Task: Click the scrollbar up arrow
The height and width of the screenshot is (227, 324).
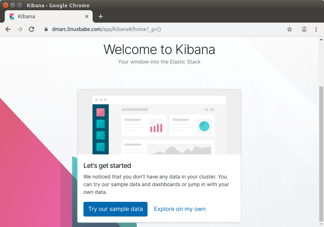Action: coord(321,39)
